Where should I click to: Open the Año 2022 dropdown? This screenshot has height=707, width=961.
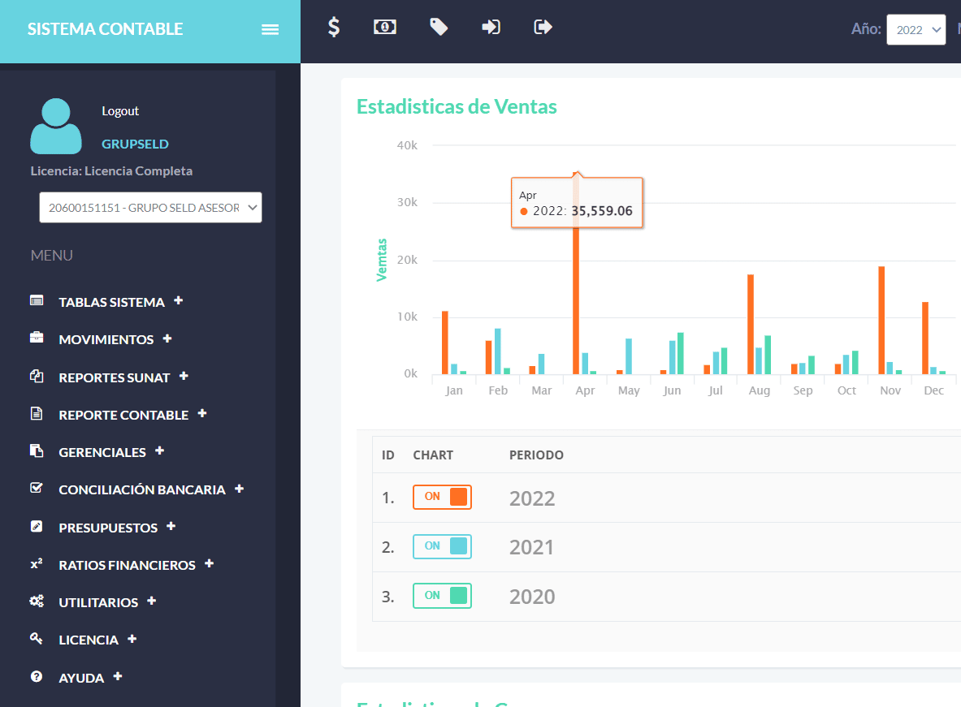coord(916,30)
